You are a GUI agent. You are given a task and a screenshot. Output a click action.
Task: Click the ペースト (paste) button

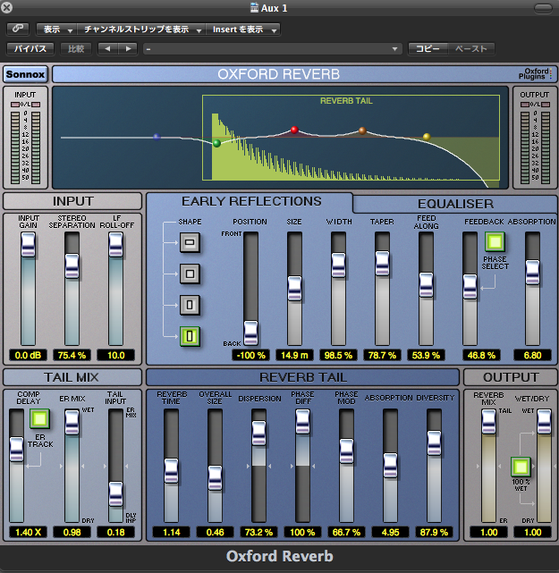pyautogui.click(x=471, y=48)
